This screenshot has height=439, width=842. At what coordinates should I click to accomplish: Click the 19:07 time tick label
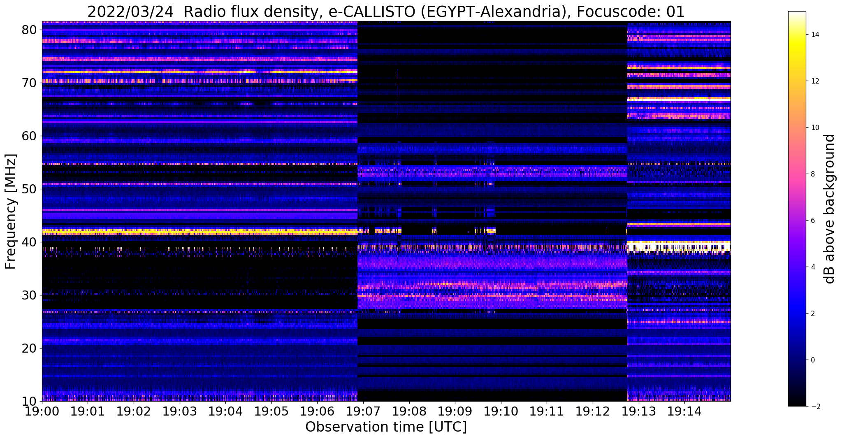click(x=363, y=411)
